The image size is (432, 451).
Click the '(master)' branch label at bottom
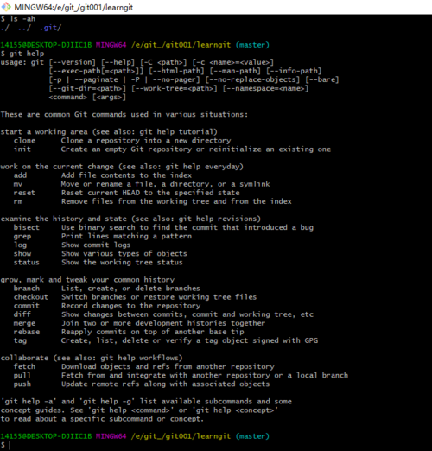252,436
